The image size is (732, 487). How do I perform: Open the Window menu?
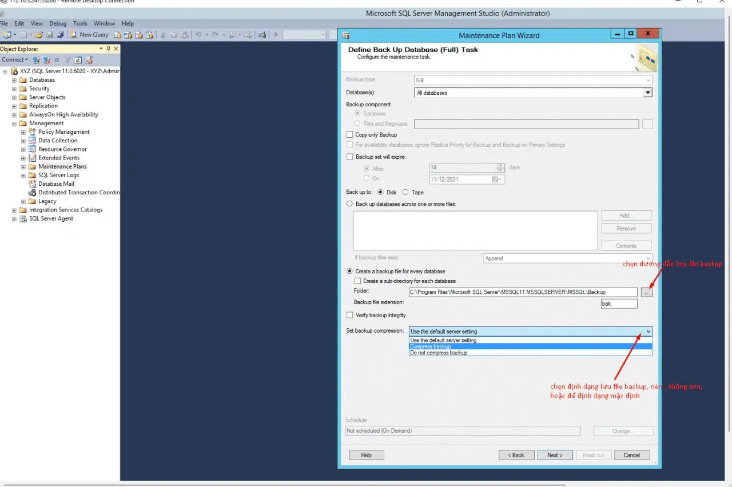pyautogui.click(x=105, y=23)
